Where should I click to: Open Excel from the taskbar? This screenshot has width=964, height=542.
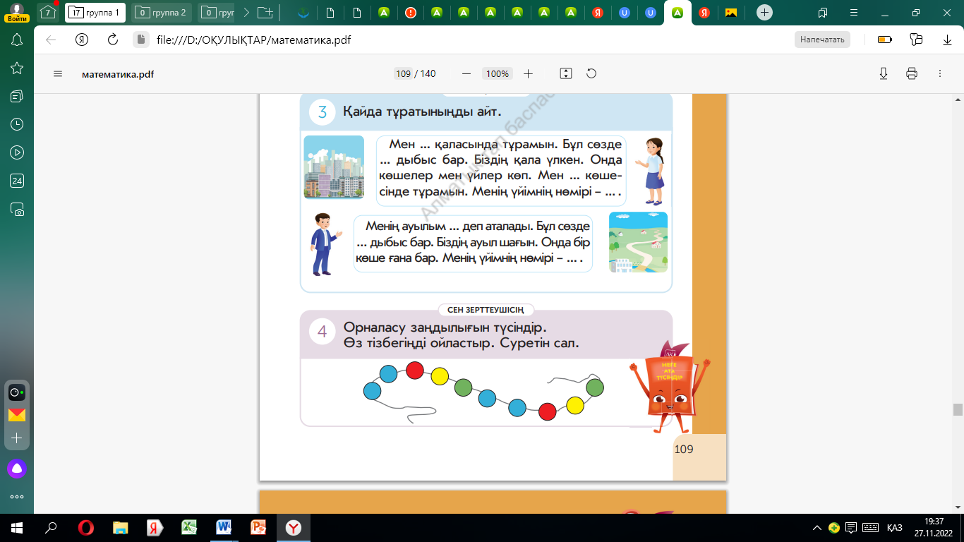[189, 528]
